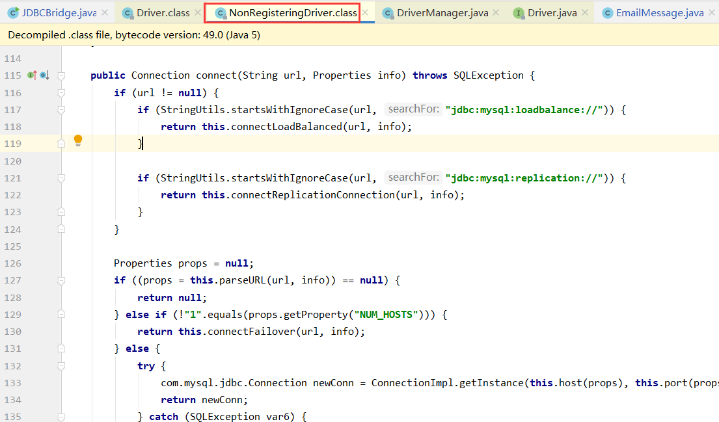Click the searchFor hint on line 117
Image resolution: width=719 pixels, height=422 pixels.
[413, 109]
